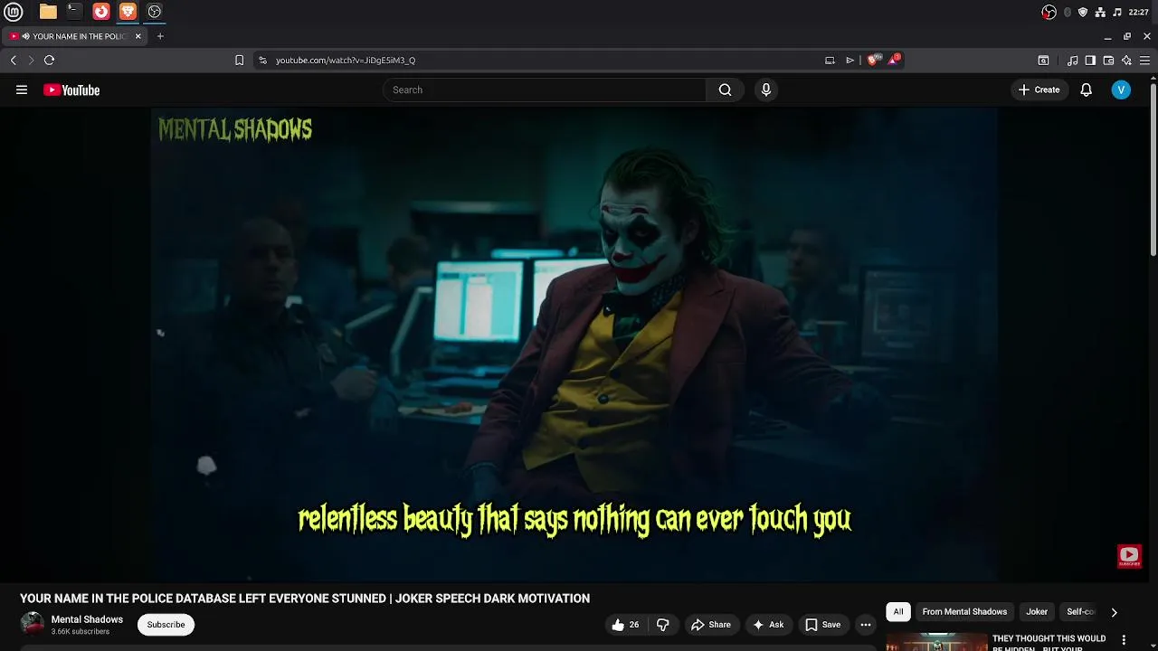Image resolution: width=1158 pixels, height=651 pixels.
Task: Go back in browser history
Action: click(13, 60)
